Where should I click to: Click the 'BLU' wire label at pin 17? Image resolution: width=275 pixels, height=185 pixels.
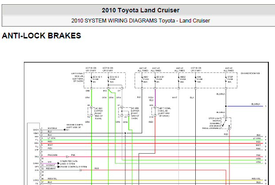(x=50, y=182)
